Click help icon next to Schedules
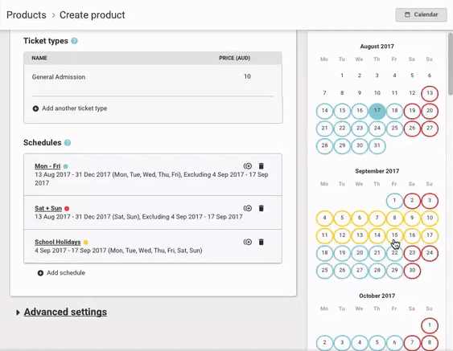453x351 pixels. 68,143
